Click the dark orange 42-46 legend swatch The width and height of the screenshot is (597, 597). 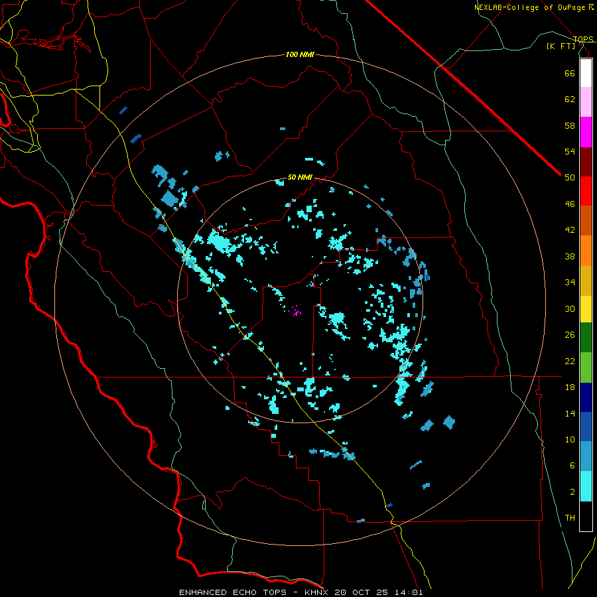tap(586, 221)
